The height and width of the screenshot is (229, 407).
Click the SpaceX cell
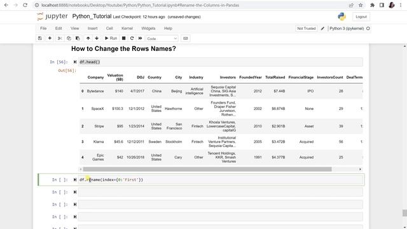[97, 109]
